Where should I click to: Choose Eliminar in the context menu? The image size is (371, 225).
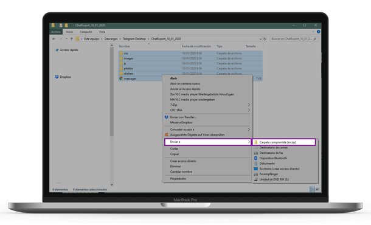(x=175, y=167)
